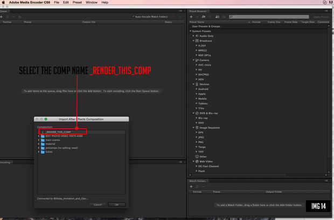This screenshot has width=334, height=220.
Task: Collapse the Devices preset group
Action: [193, 84]
